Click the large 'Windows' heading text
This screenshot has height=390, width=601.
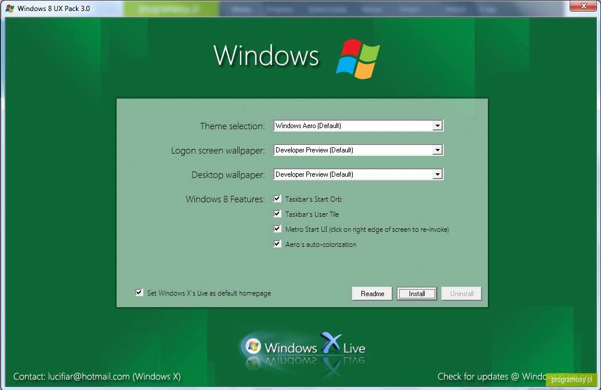coord(266,56)
